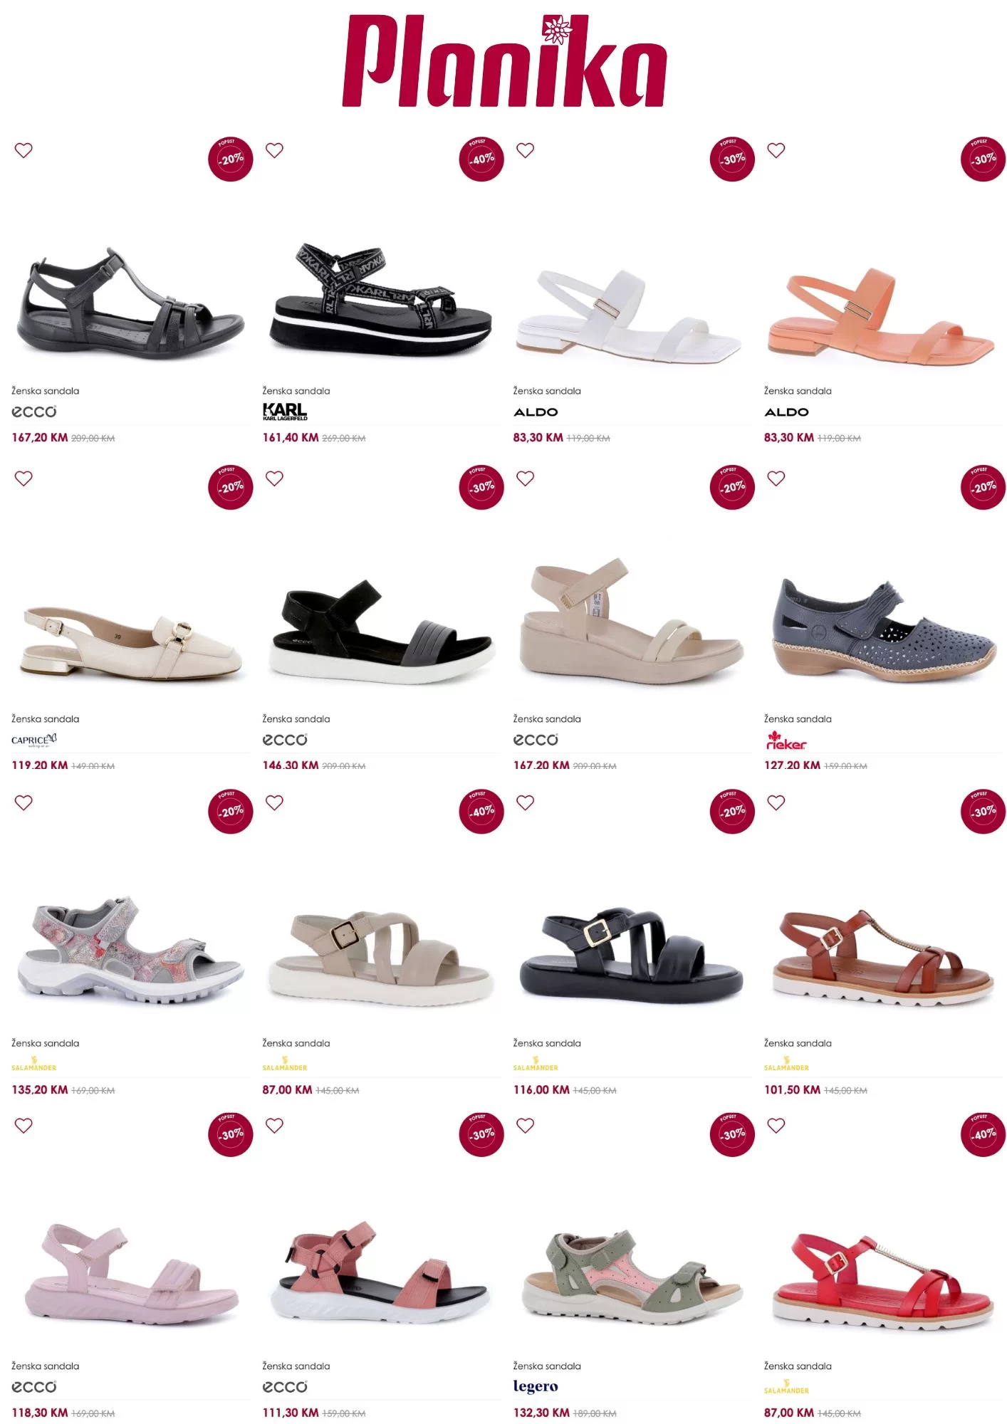Click the Planika logo
This screenshot has width=1007, height=1424.
pyautogui.click(x=503, y=62)
